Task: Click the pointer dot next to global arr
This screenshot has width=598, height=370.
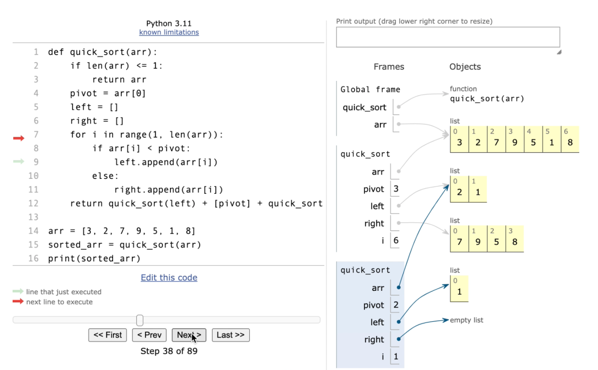Action: 399,124
